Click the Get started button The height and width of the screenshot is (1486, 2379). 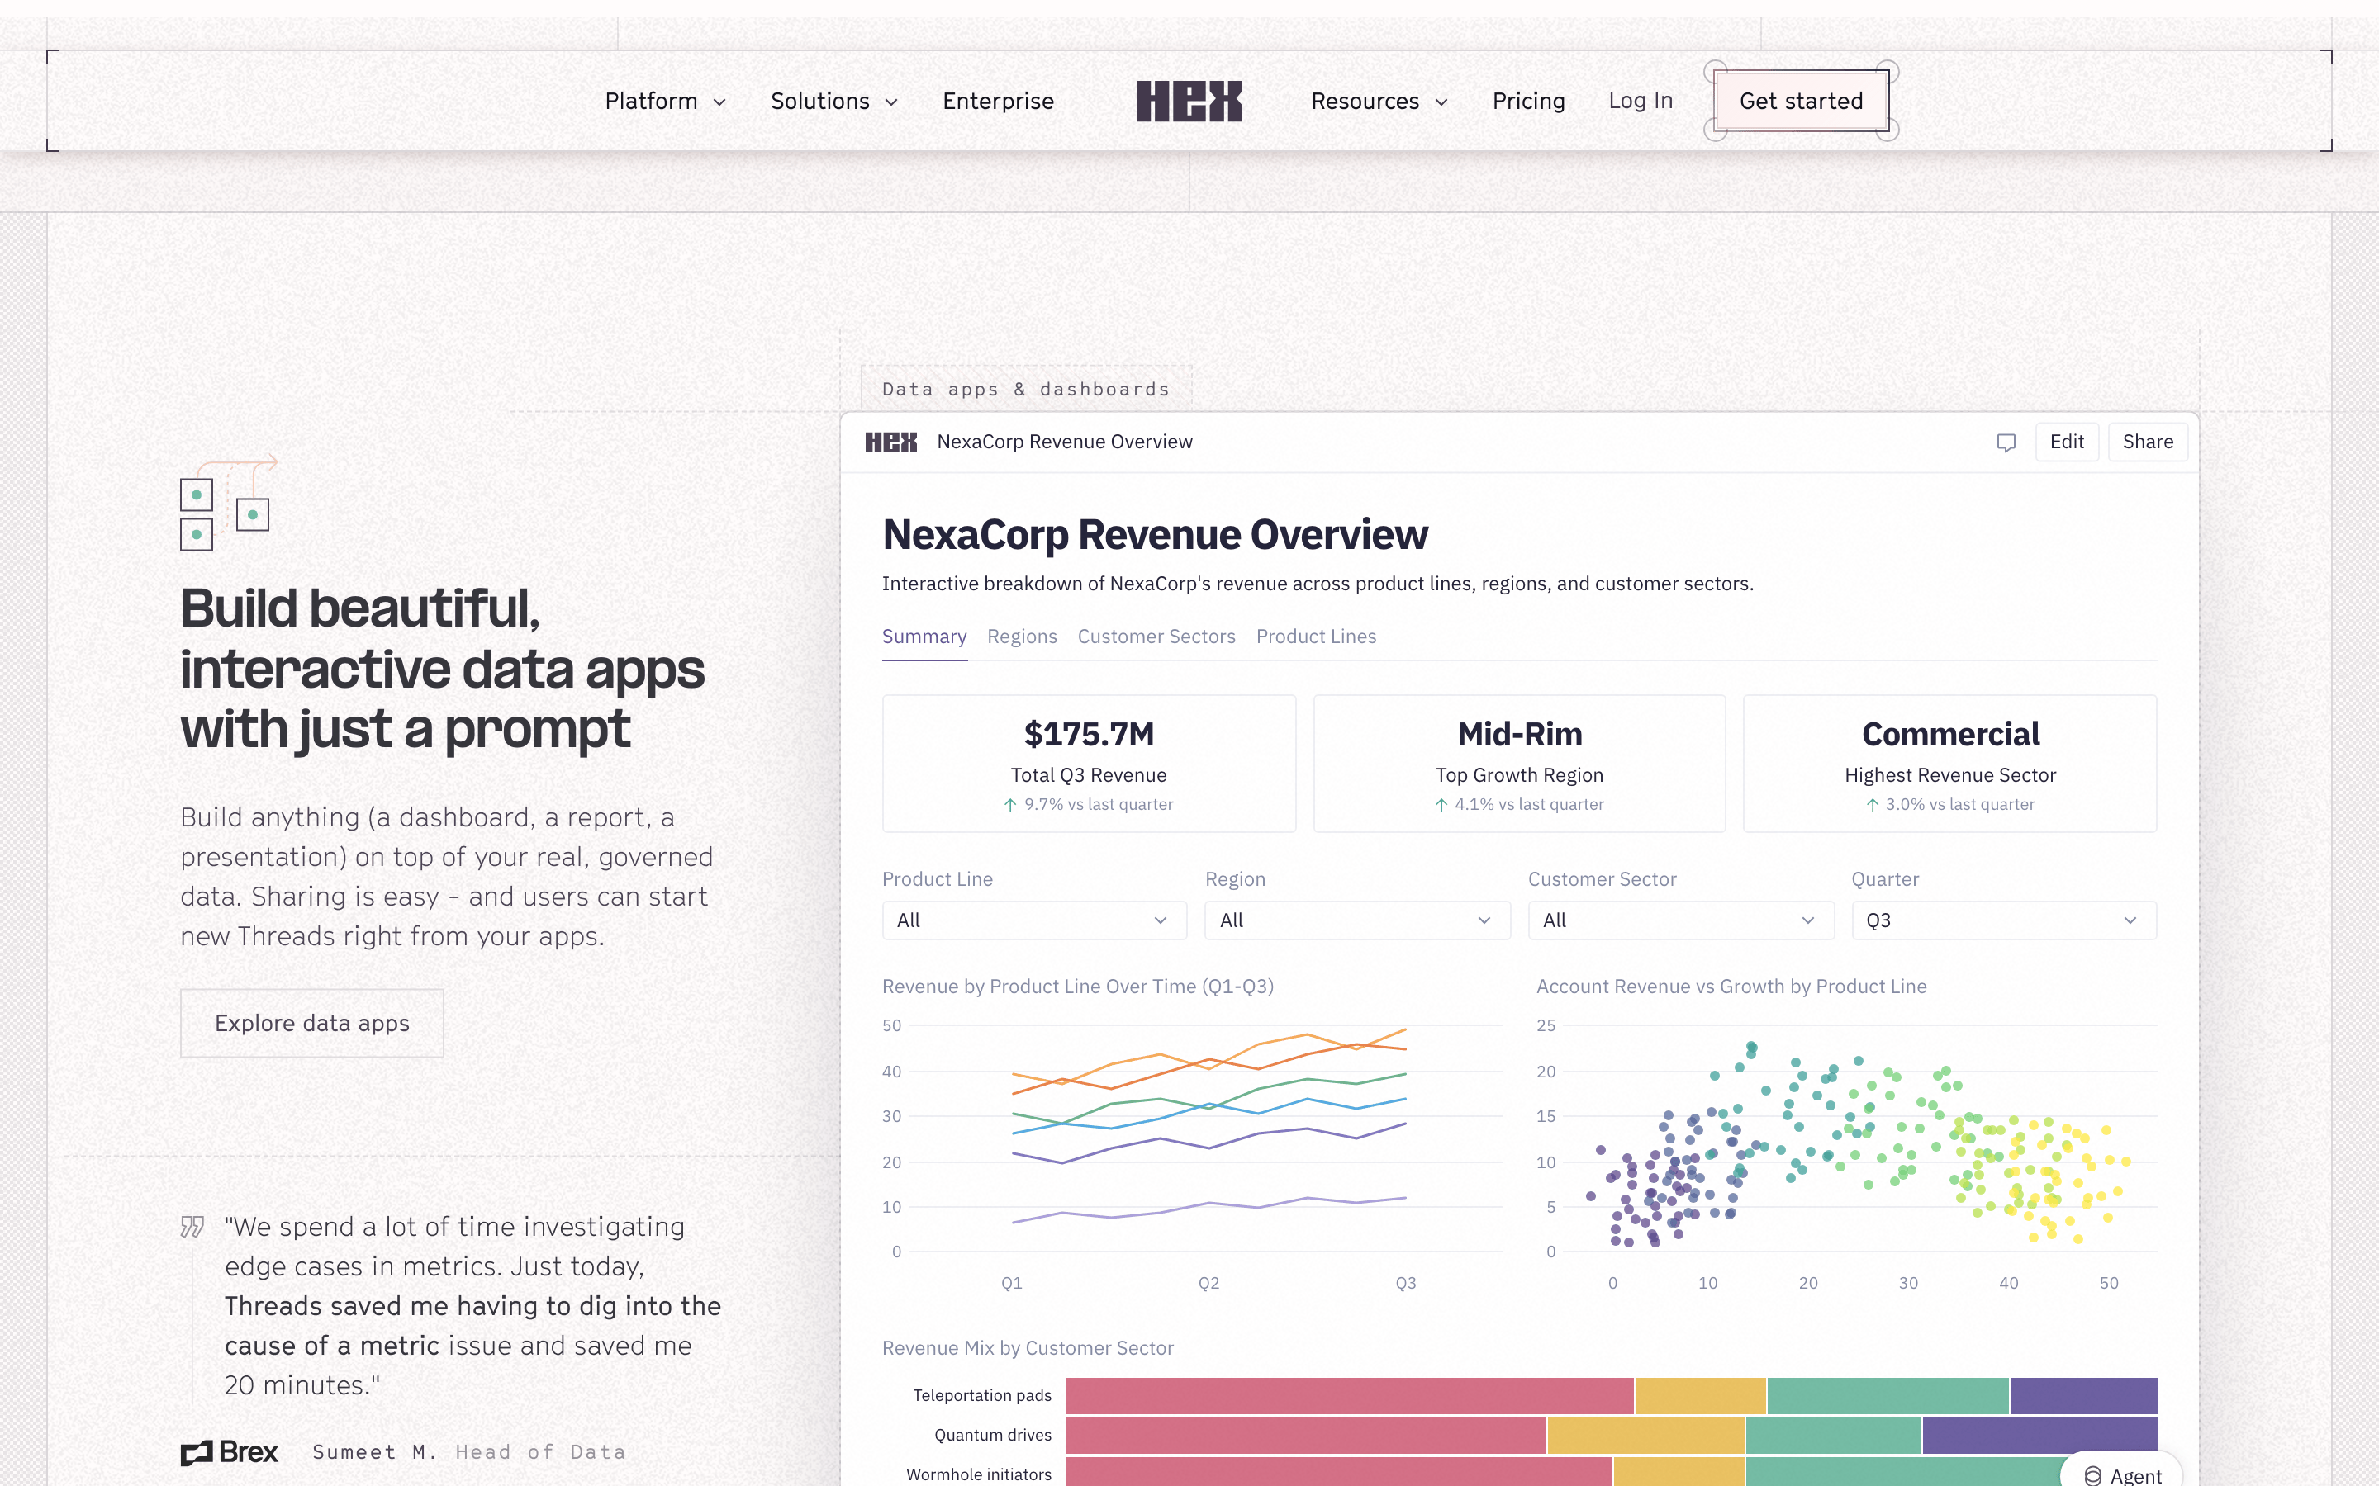click(x=1801, y=102)
